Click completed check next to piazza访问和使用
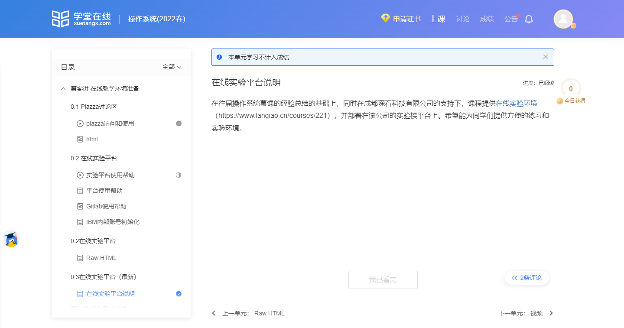The height and width of the screenshot is (328, 624). pyautogui.click(x=179, y=123)
